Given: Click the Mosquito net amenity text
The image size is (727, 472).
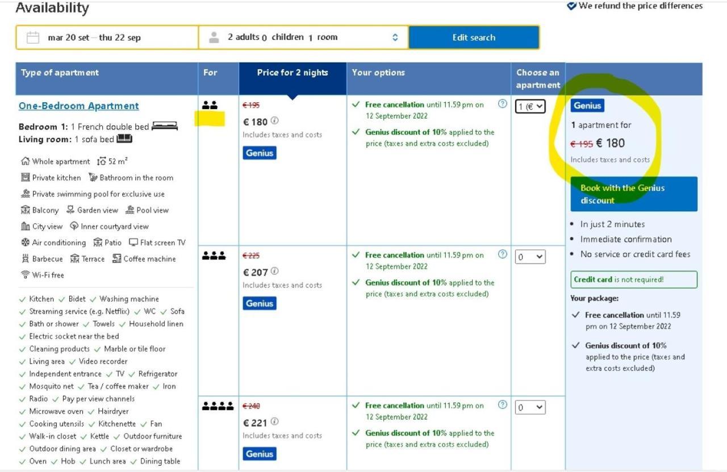Looking at the screenshot, I should pyautogui.click(x=52, y=386).
